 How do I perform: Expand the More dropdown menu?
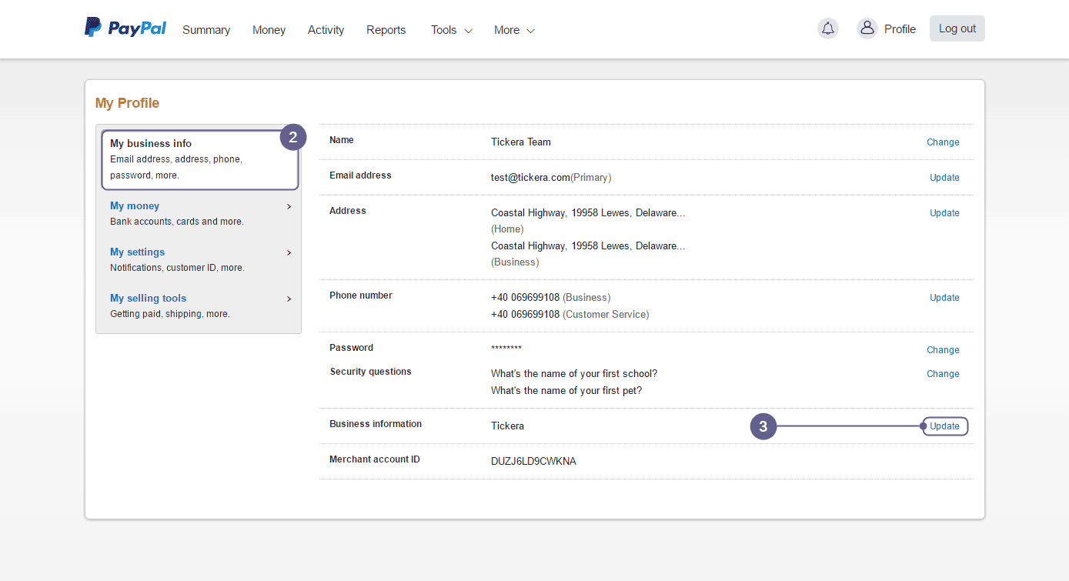pos(514,30)
